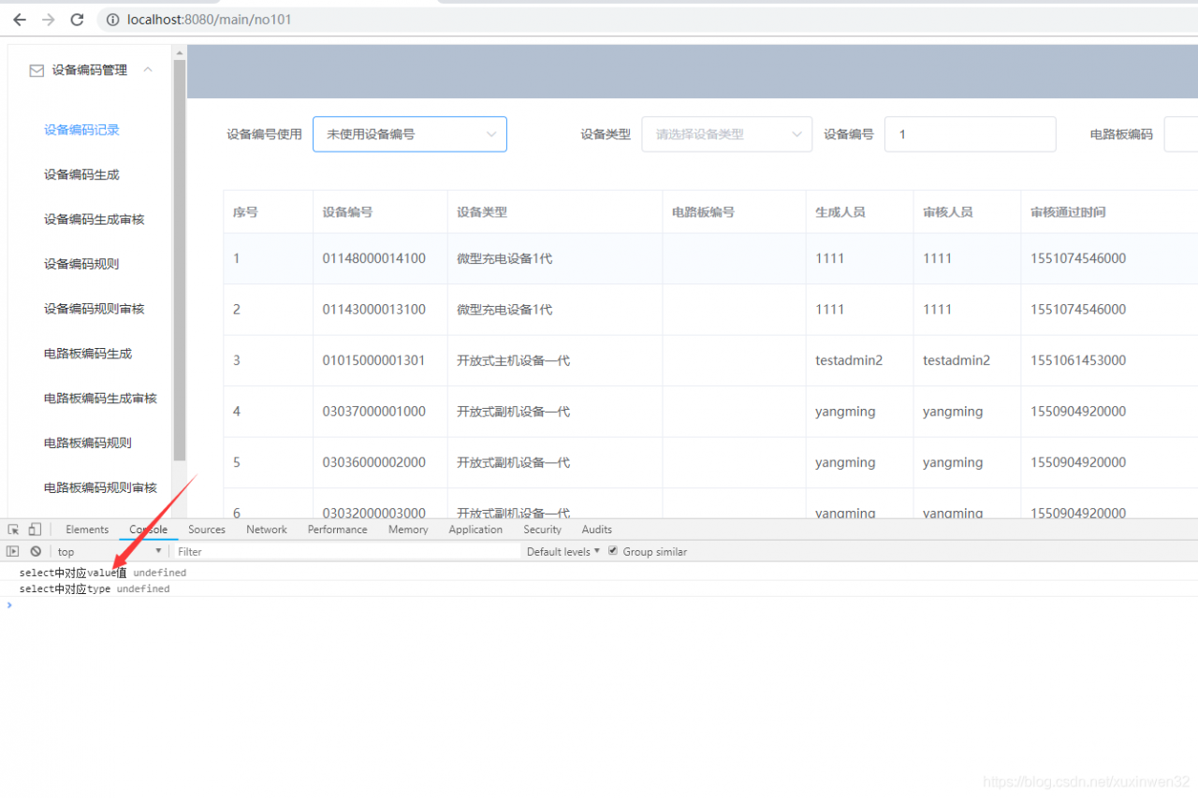
Task: Open the 设备编码规则审核 sidebar item
Action: (x=95, y=309)
